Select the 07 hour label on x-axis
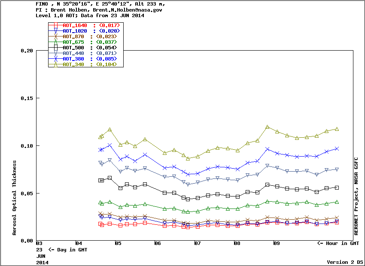Image resolution: width=365 pixels, height=266 pixels. click(x=198, y=244)
